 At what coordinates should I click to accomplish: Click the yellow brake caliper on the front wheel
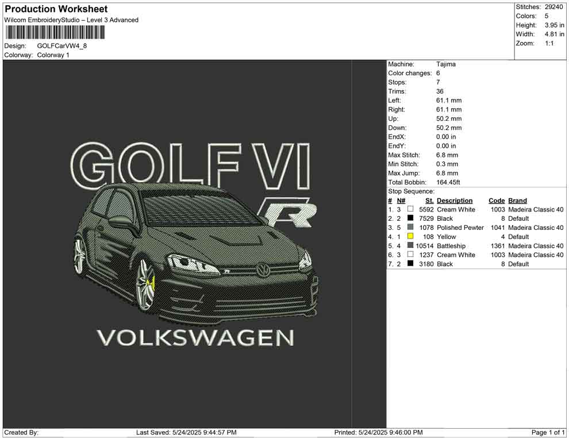tap(151, 282)
